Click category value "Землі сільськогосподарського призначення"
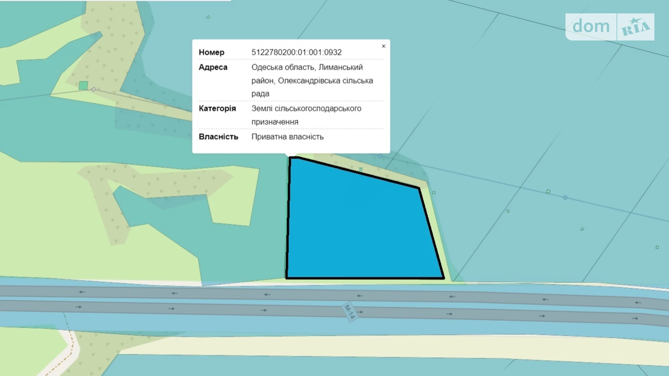 point(306,109)
